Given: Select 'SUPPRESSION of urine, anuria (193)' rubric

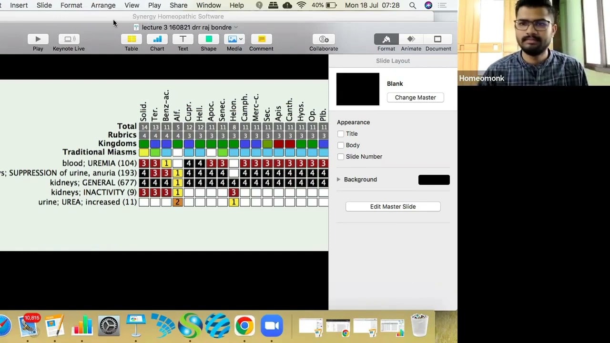Looking at the screenshot, I should click(72, 173).
